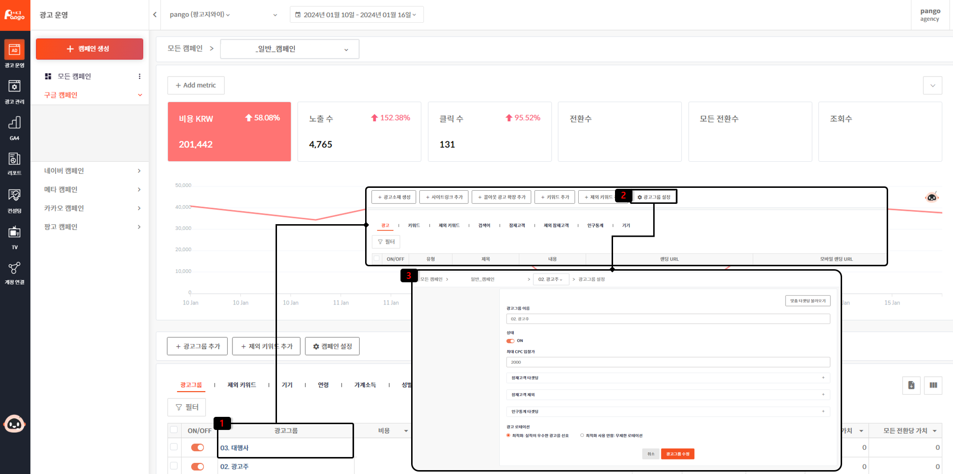Open the 02. 광고주 breadcrumb dropdown
Viewport: 953px width, 474px height.
(551, 279)
